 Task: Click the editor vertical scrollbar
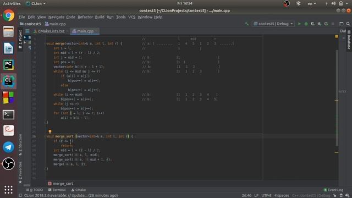(x=337, y=98)
